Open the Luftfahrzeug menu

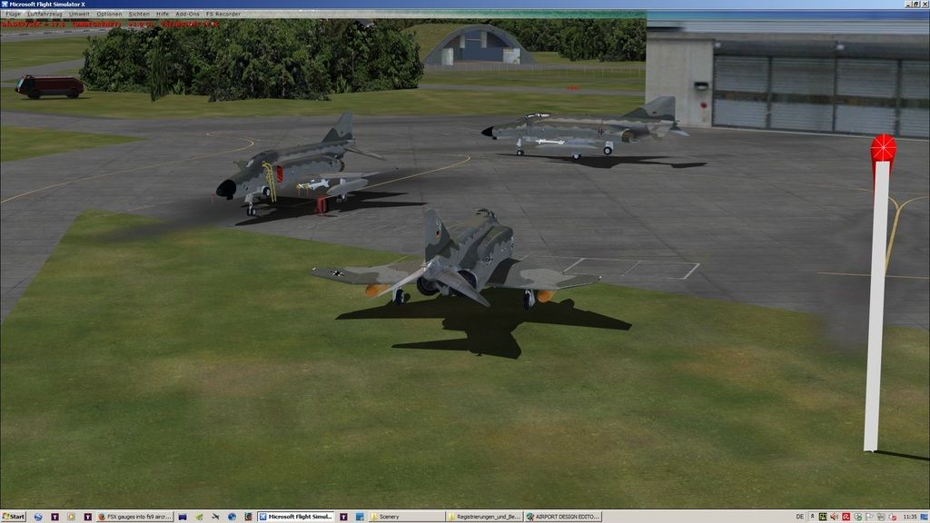45,15
